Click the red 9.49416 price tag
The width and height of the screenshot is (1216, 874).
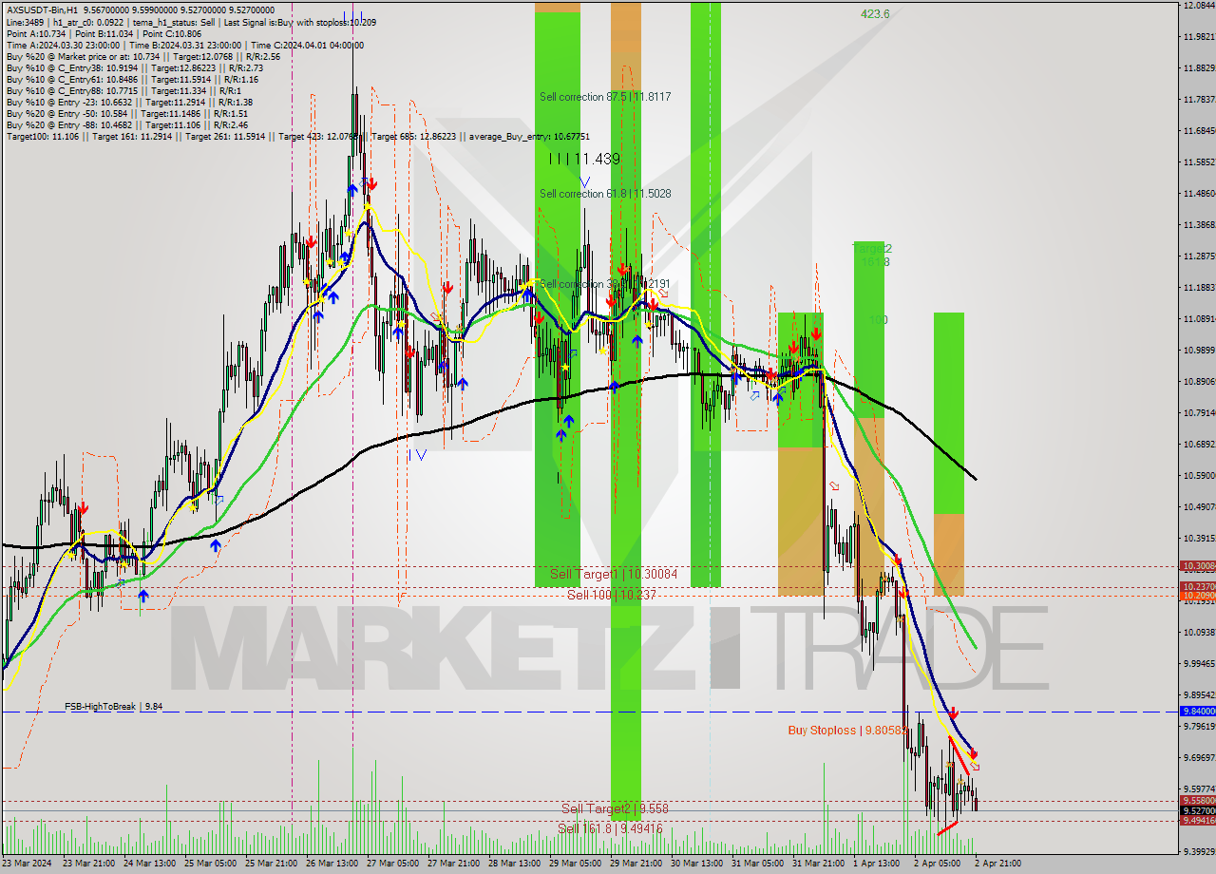(x=1196, y=820)
